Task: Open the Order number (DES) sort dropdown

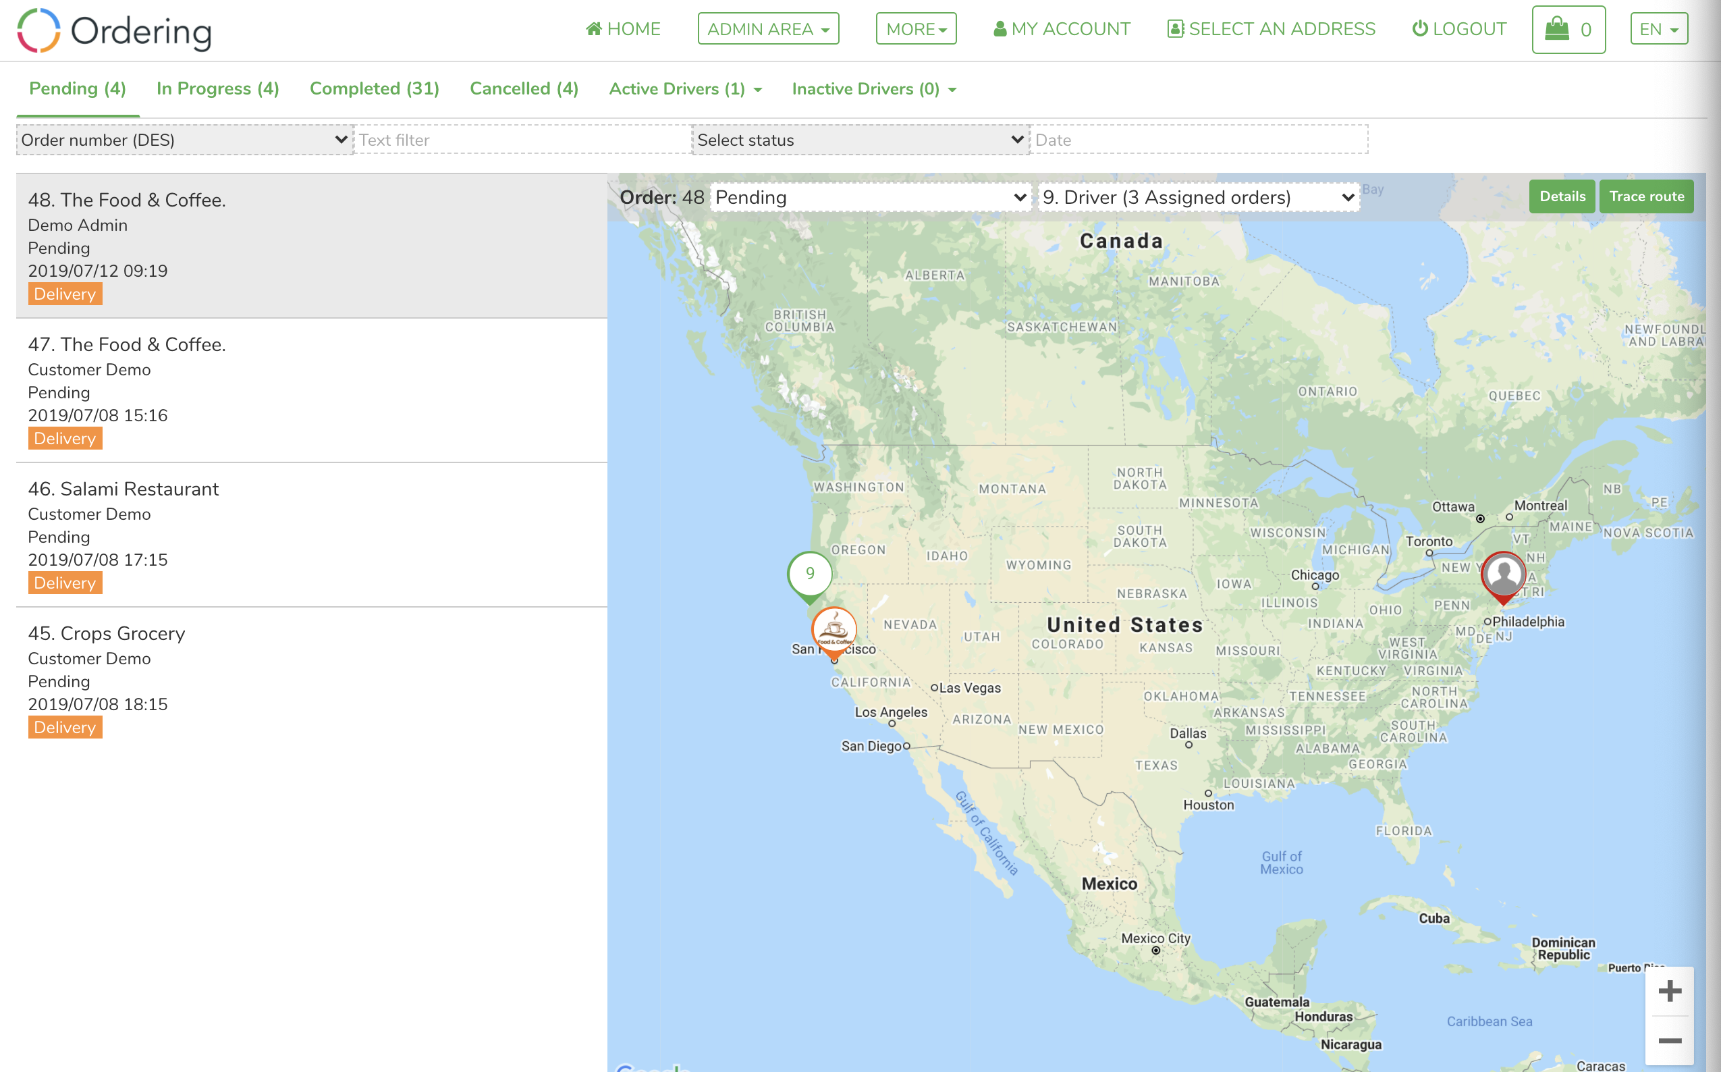Action: pos(184,140)
